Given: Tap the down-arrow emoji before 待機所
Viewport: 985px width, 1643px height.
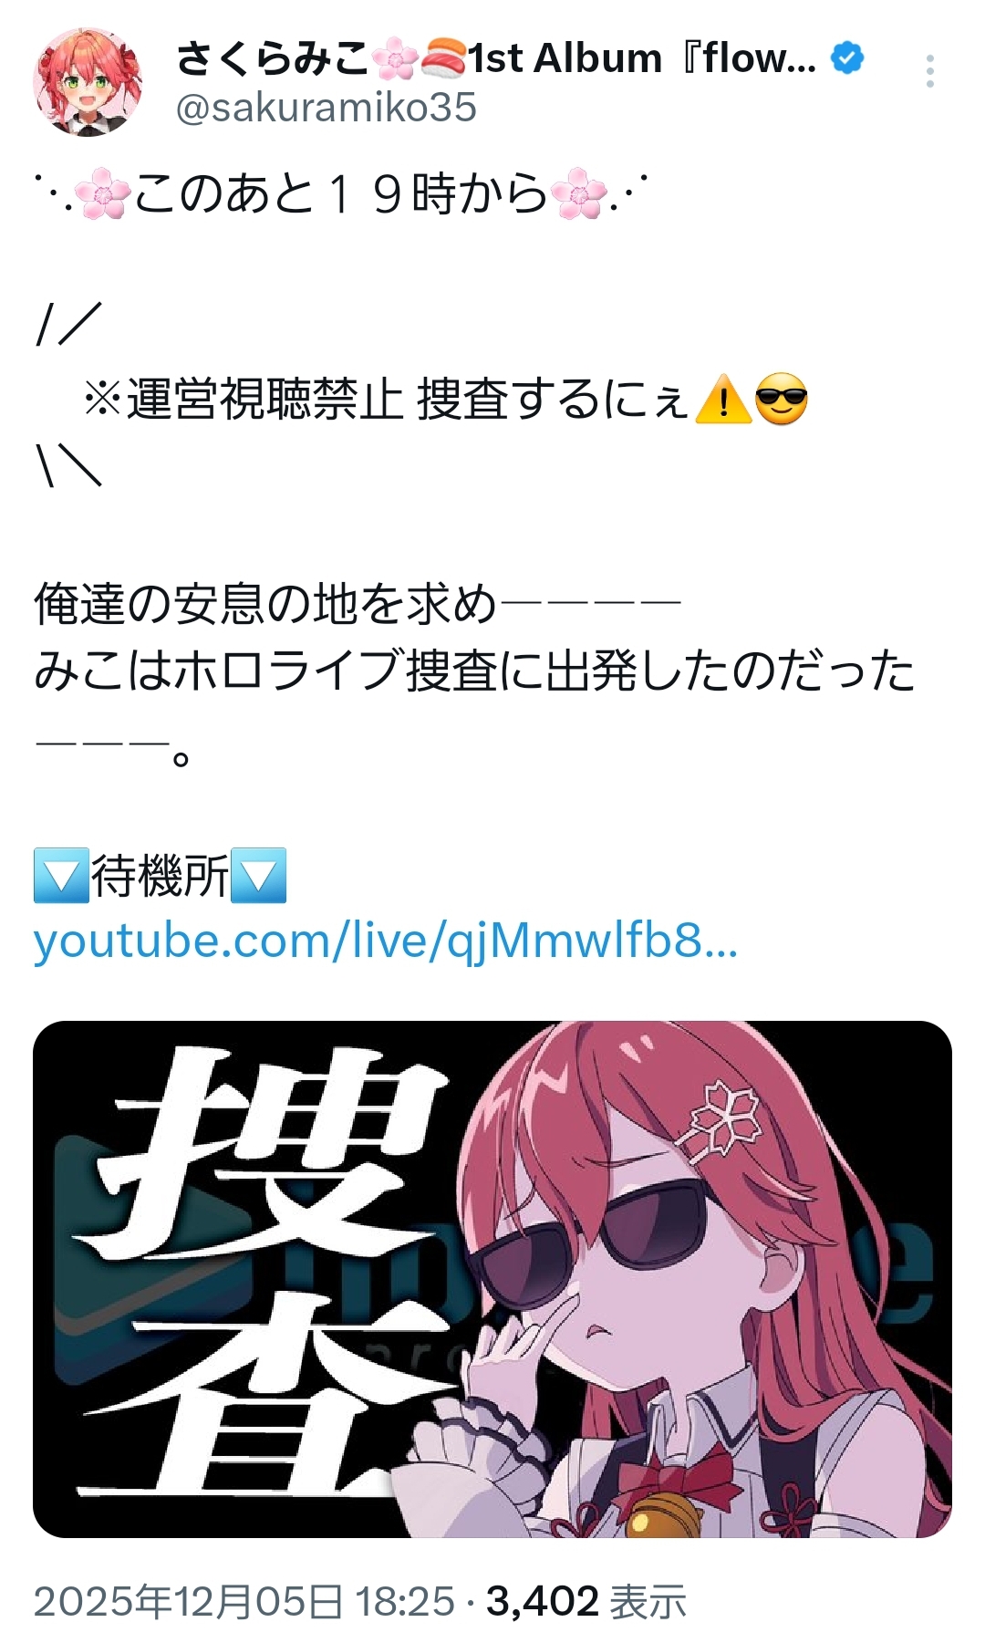Looking at the screenshot, I should [x=61, y=875].
